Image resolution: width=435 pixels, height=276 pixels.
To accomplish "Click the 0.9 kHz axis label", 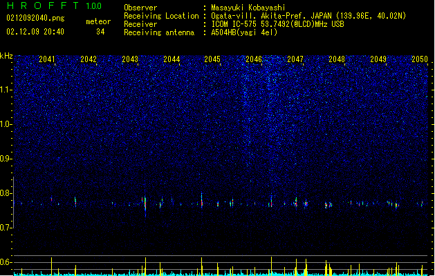I will tap(6, 159).
